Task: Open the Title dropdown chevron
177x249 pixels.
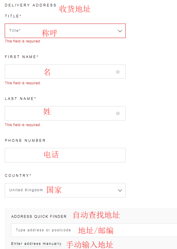Action: pyautogui.click(x=120, y=31)
